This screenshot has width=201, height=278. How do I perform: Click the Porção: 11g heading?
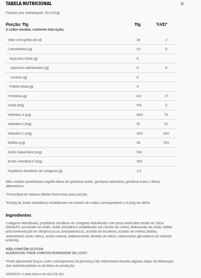pyautogui.click(x=17, y=24)
